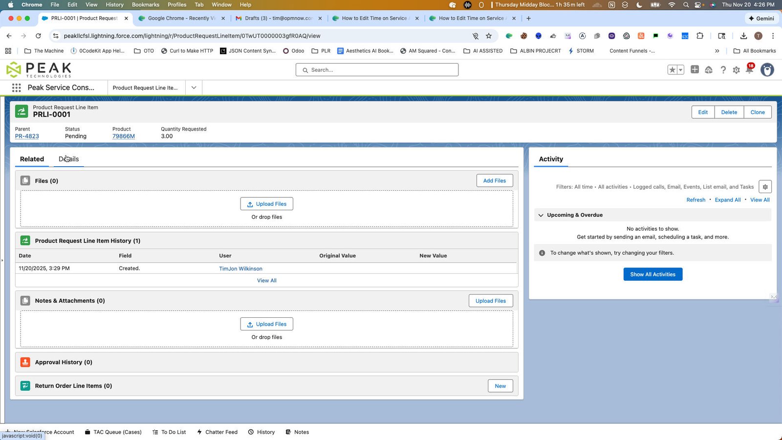
Task: Open a new Chrome tab
Action: point(528,18)
